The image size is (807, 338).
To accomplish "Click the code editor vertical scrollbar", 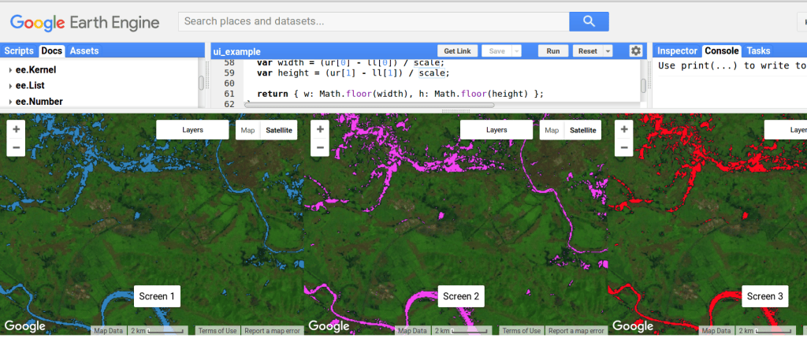I will [x=643, y=85].
